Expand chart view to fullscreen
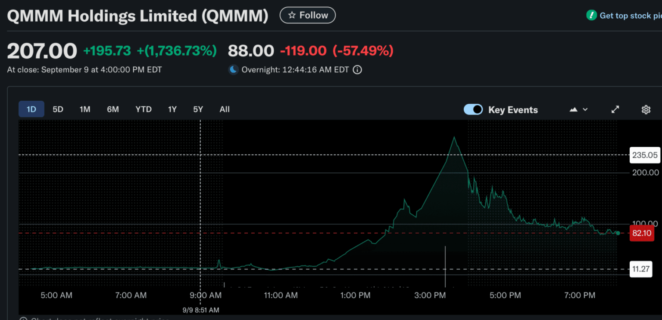The width and height of the screenshot is (662, 320). [x=615, y=109]
